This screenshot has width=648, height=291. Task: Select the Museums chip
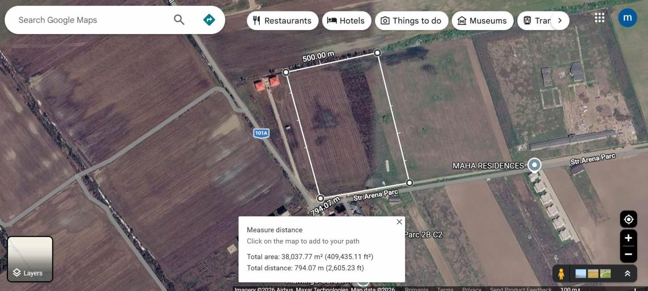pyautogui.click(x=483, y=21)
